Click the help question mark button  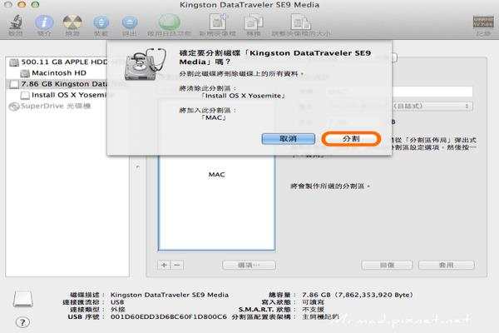[22, 322]
